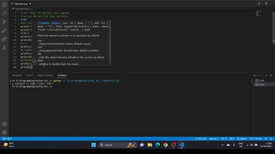Open errors and warnings status item

7,139
